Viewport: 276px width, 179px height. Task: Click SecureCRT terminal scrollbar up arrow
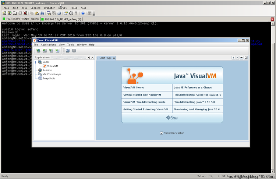pyautogui.click(x=273, y=24)
